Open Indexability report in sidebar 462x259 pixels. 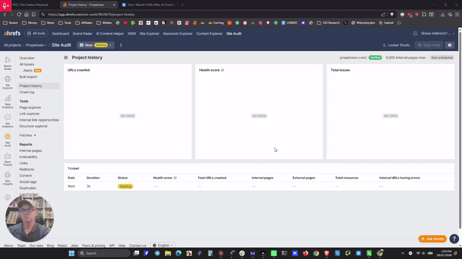[28, 157]
